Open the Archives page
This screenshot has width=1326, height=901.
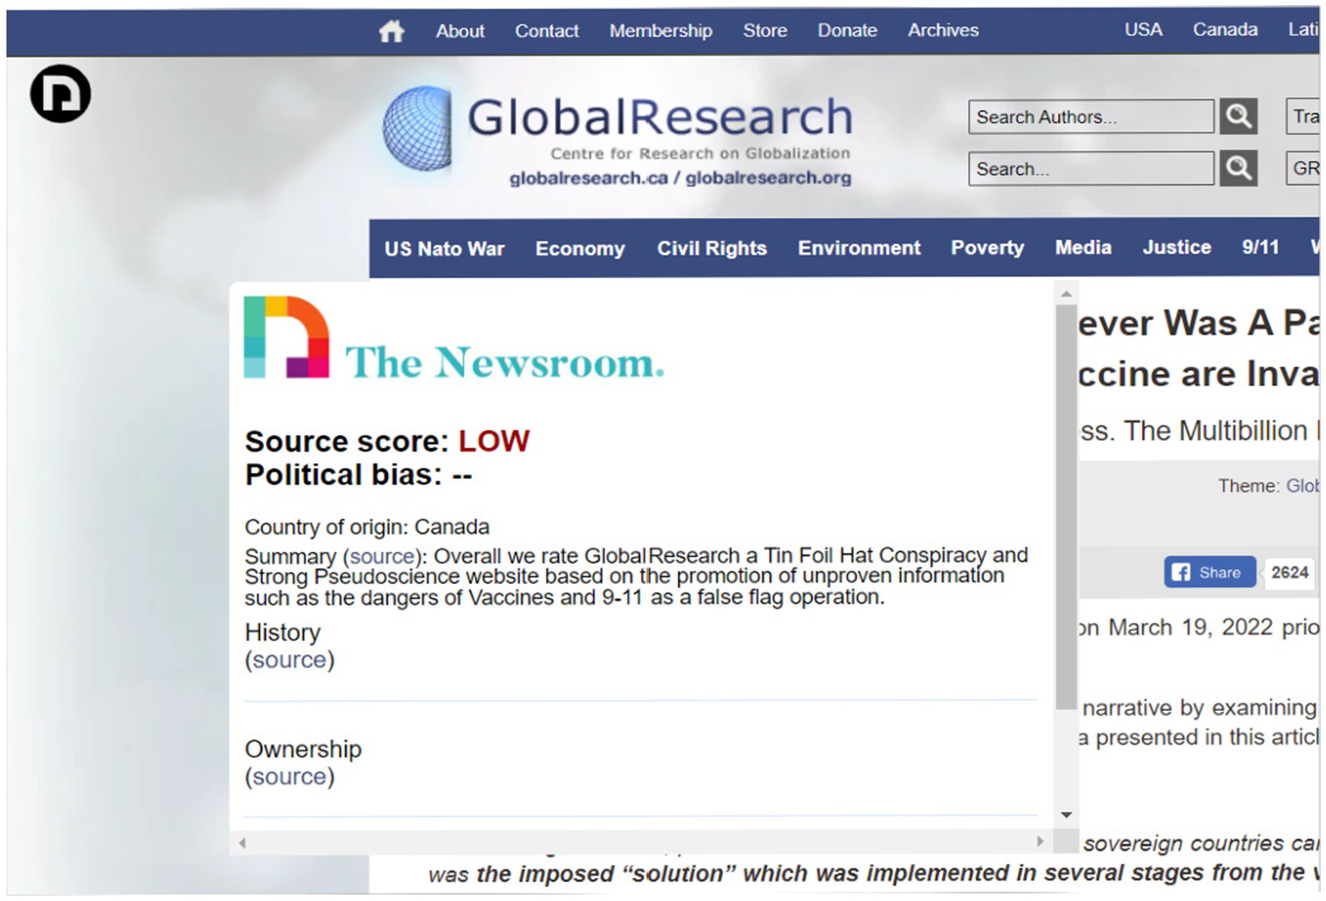click(x=943, y=31)
